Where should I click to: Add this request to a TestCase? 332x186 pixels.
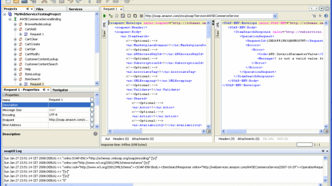(x=110, y=16)
